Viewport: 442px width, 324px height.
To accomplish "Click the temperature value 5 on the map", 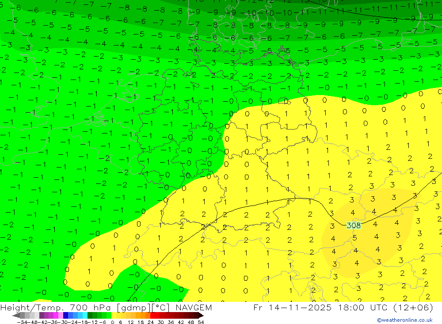I will point(354,238).
